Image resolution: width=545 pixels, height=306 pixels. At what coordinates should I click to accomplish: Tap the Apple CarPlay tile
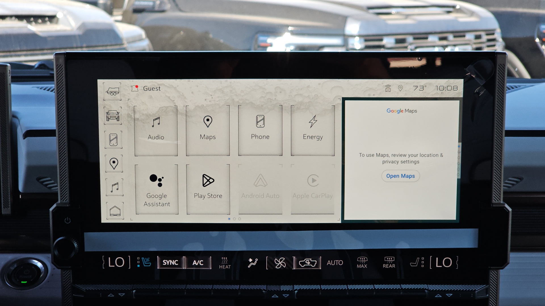coord(313,189)
